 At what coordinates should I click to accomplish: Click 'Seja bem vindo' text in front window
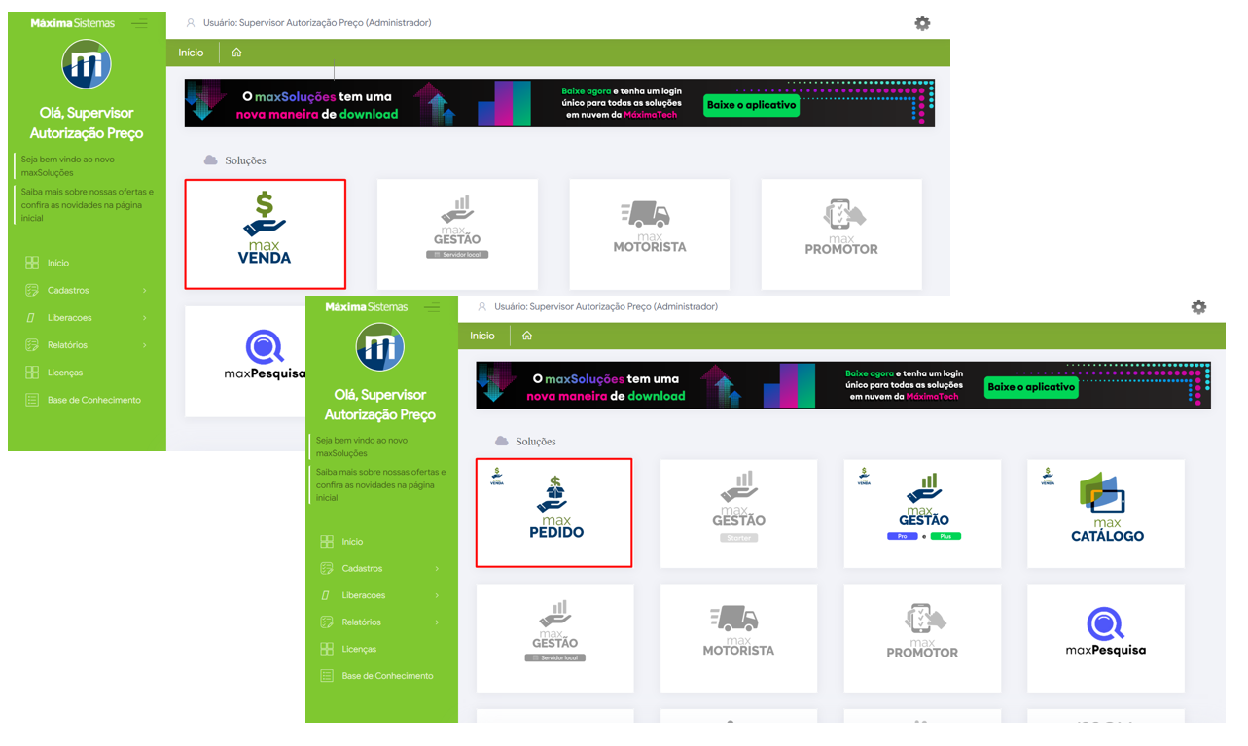[x=362, y=446]
